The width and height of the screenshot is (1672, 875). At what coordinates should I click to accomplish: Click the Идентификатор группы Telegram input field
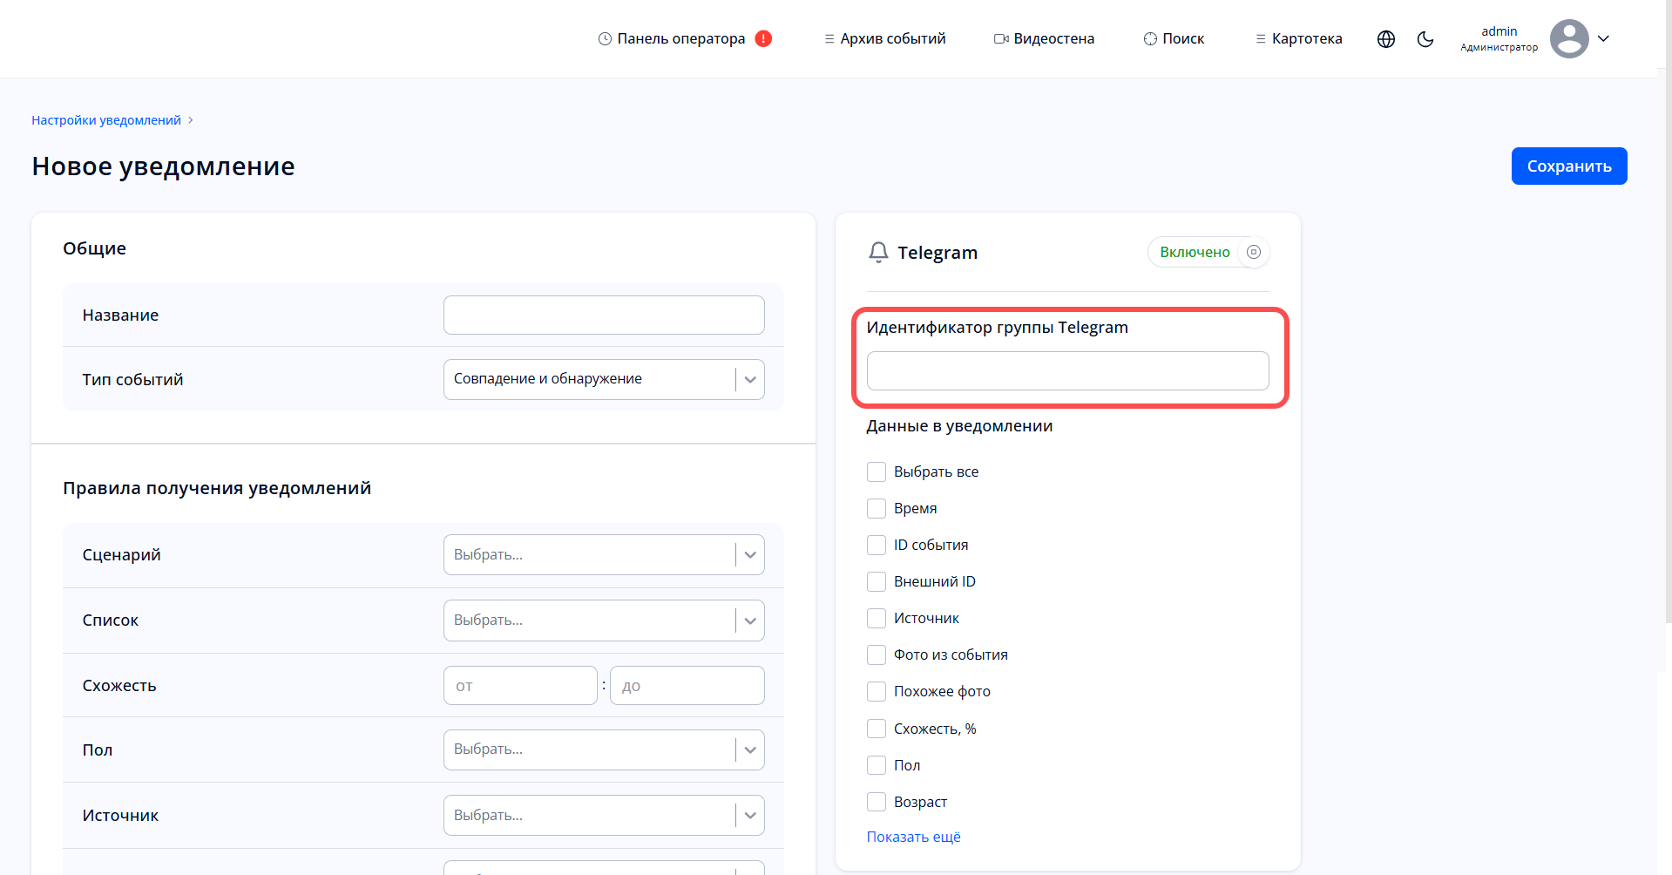point(1068,370)
